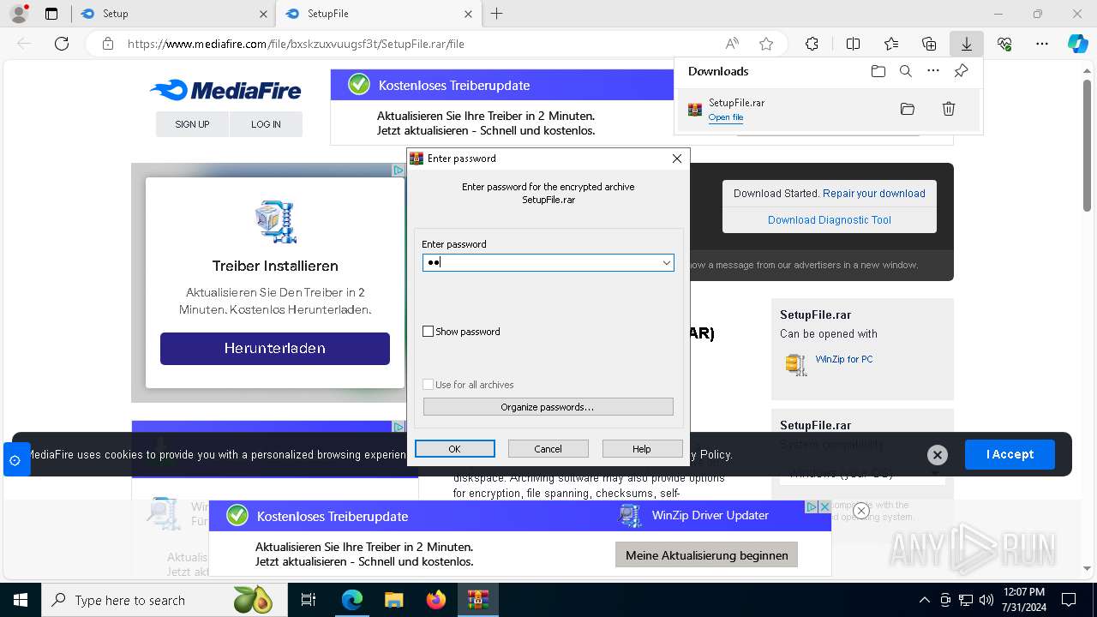Screen dimensions: 1097x617
Task: Click the Edge profile avatar icon
Action: pyautogui.click(x=18, y=14)
